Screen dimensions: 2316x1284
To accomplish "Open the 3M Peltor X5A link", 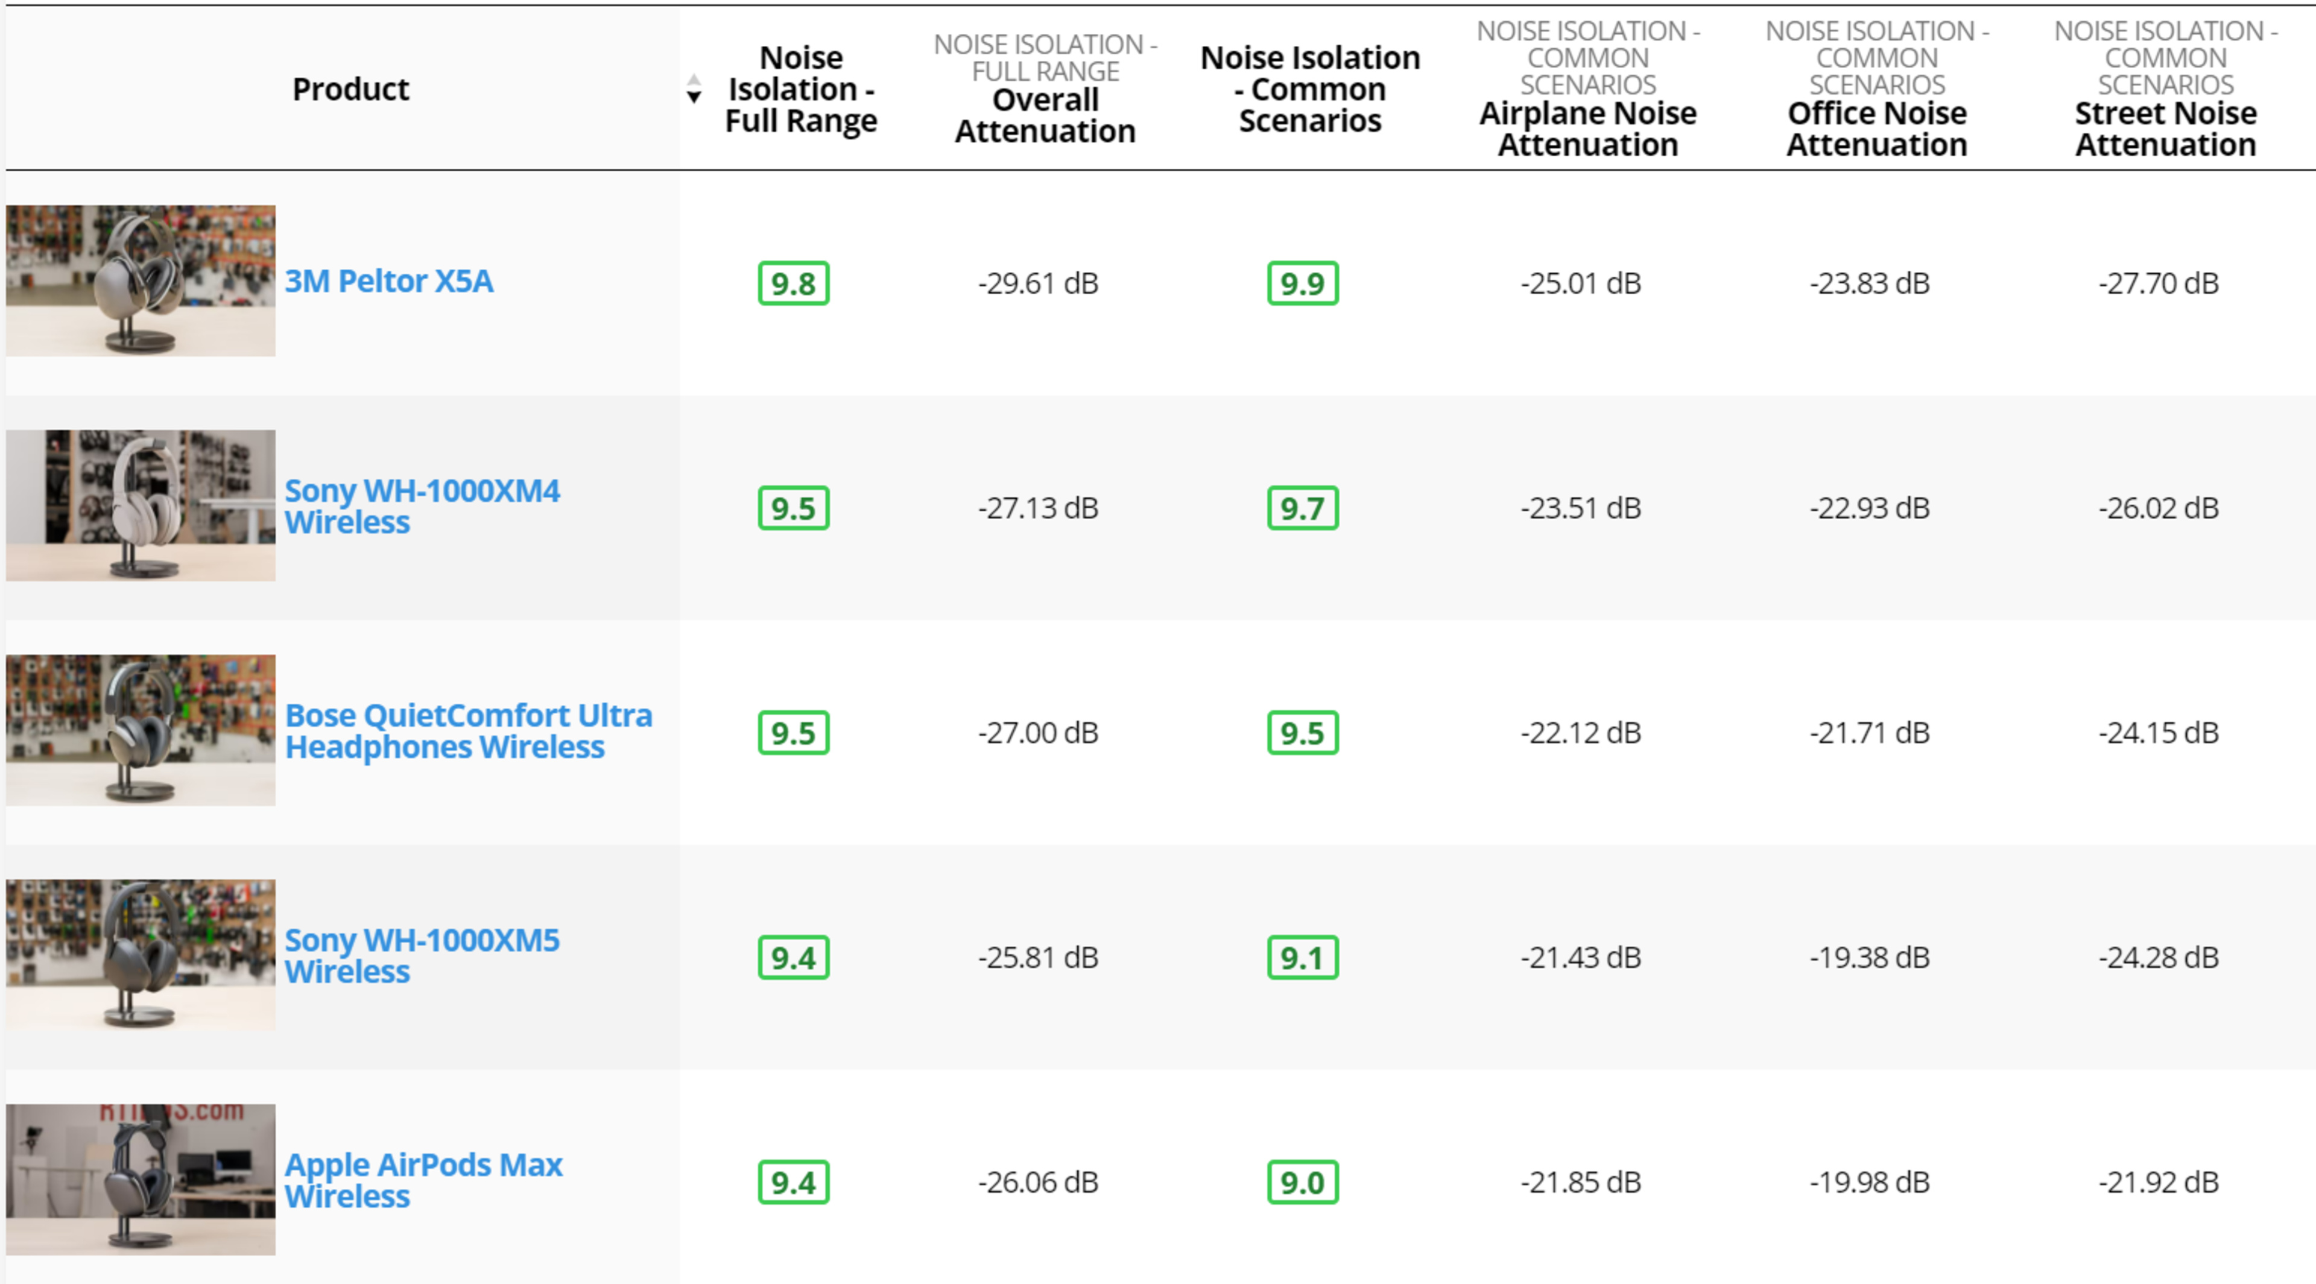I will (388, 282).
